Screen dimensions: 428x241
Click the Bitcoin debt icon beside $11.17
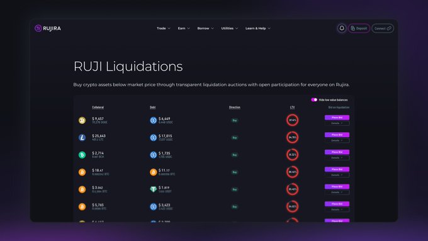pyautogui.click(x=154, y=172)
